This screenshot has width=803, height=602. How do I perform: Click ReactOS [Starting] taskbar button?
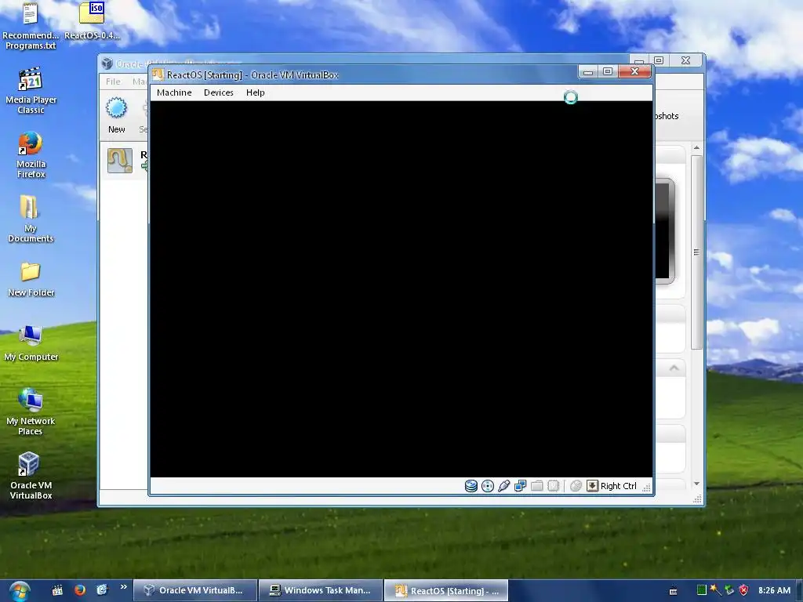point(446,590)
